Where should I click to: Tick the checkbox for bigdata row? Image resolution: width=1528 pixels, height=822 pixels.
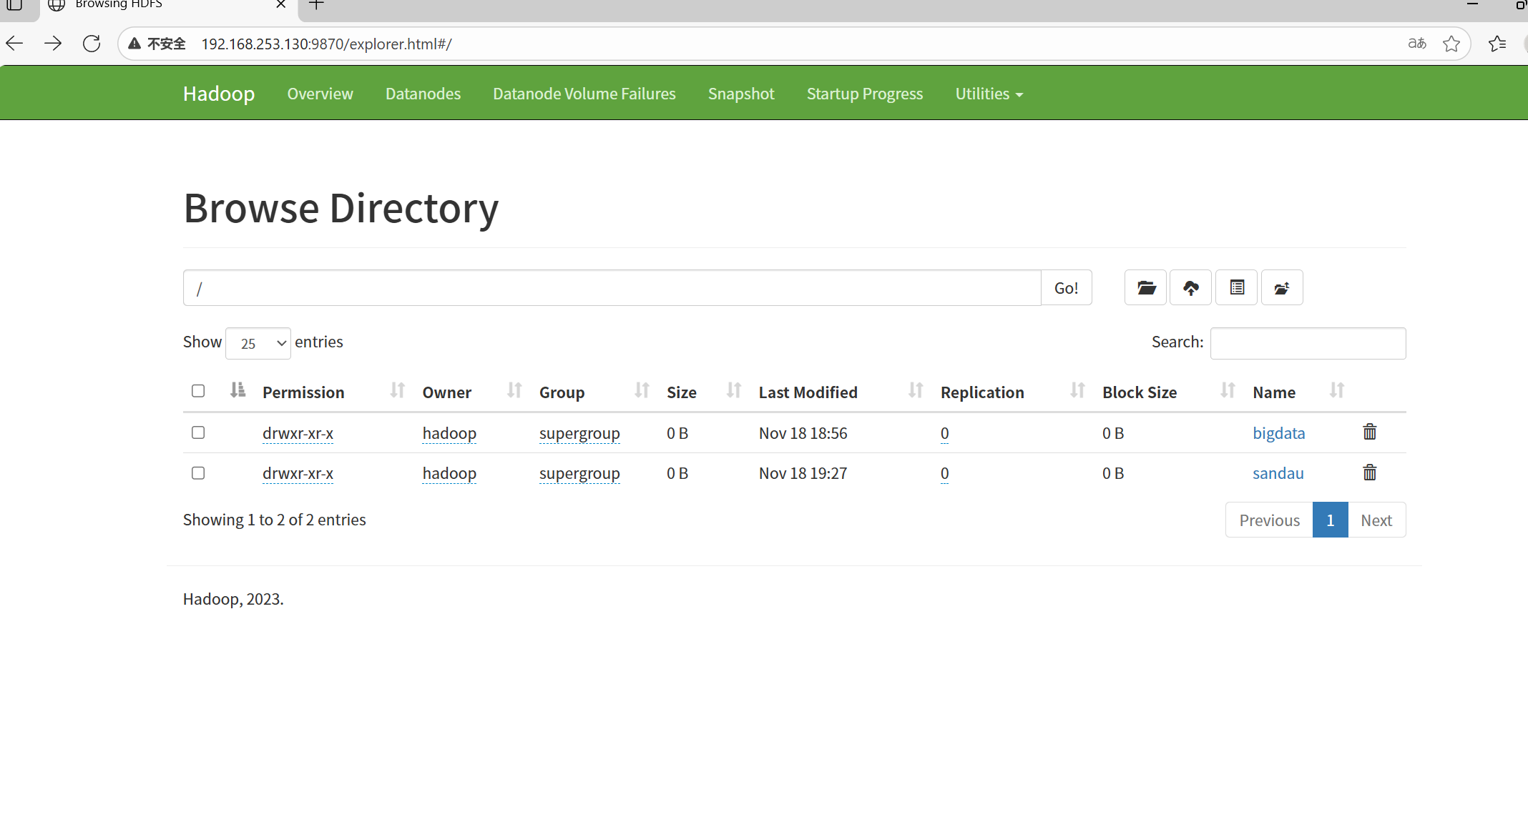[x=198, y=432]
